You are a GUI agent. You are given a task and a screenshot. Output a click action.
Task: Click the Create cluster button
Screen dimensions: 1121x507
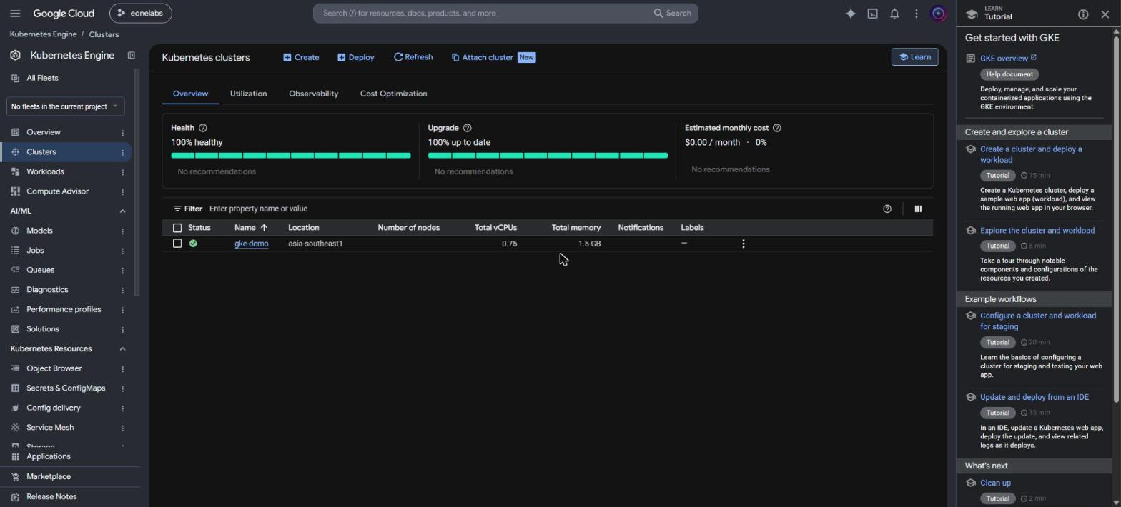click(x=301, y=57)
